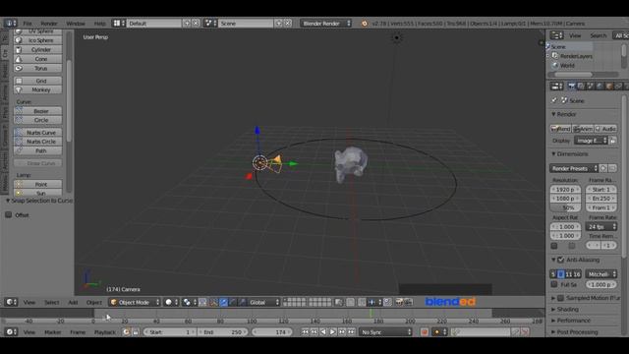Select World in the outliner
Screen dimensions: 629x354
567,66
